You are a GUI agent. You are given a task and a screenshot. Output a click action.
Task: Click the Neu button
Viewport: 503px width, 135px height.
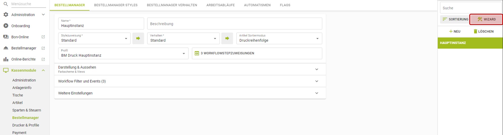point(454,31)
